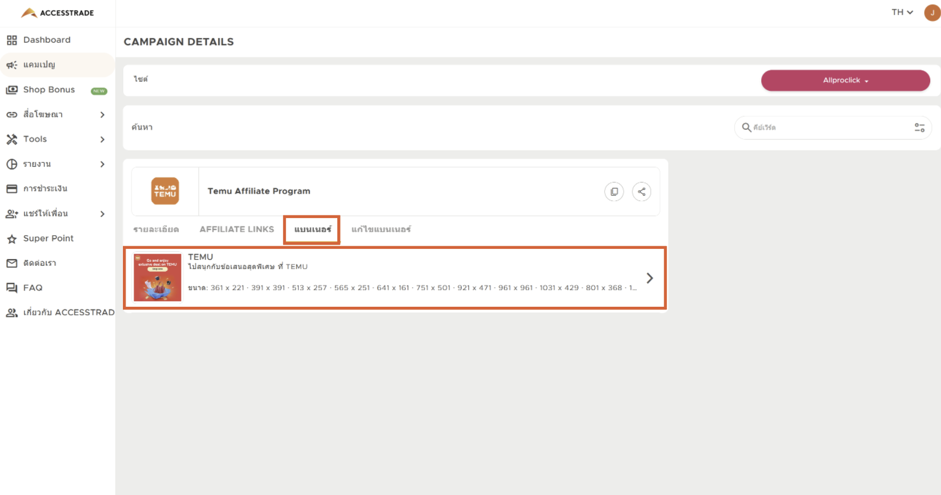
Task: Click the search magnifier icon
Action: tap(746, 127)
